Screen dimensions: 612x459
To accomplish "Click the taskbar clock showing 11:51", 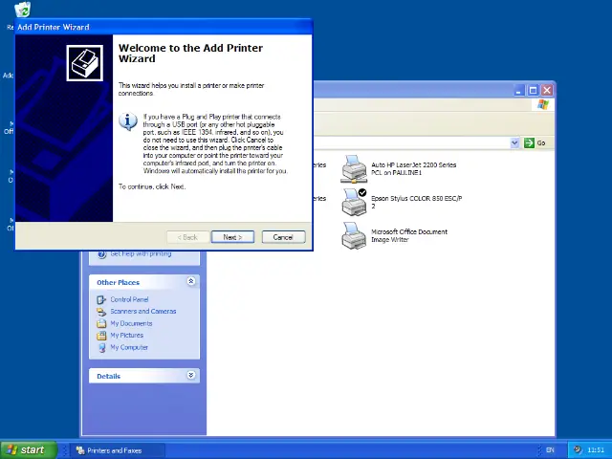I will [596, 450].
